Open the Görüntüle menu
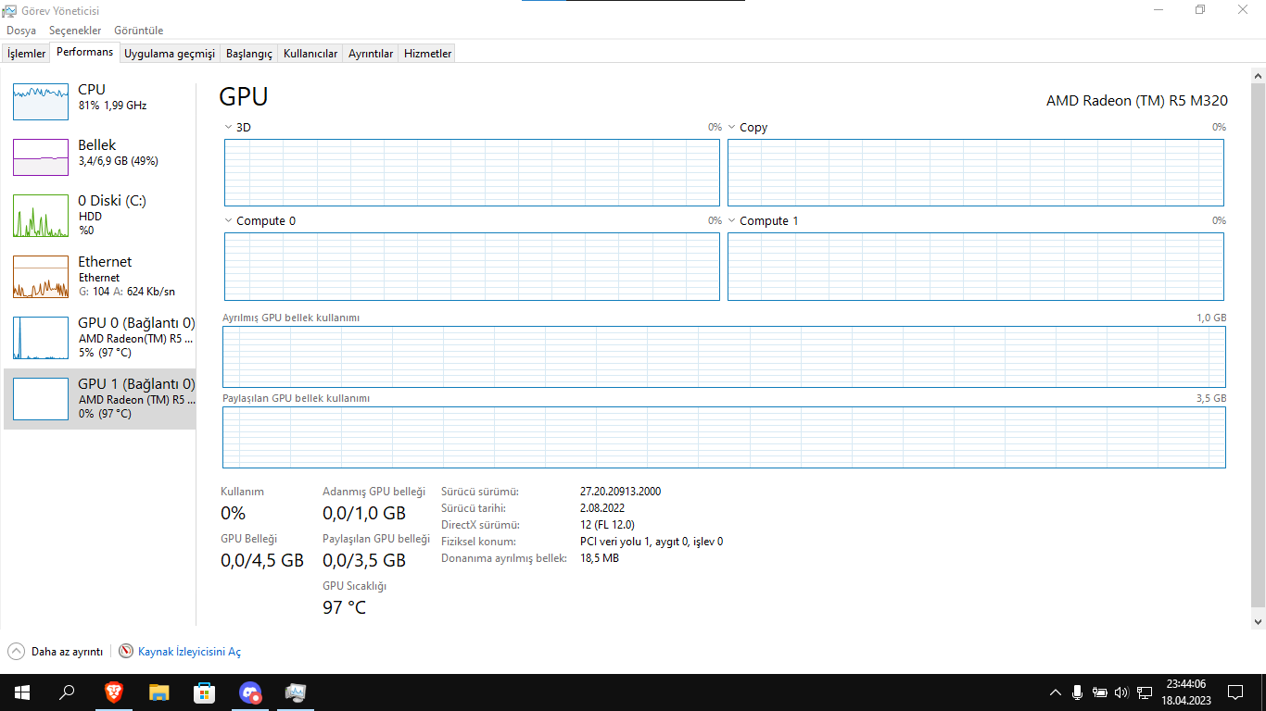This screenshot has height=711, width=1266. click(138, 31)
